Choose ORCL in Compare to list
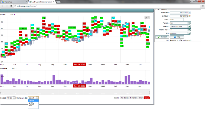 31,103
